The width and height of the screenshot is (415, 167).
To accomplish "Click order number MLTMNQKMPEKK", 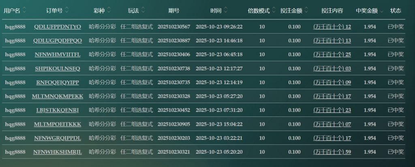I will (x=58, y=96).
